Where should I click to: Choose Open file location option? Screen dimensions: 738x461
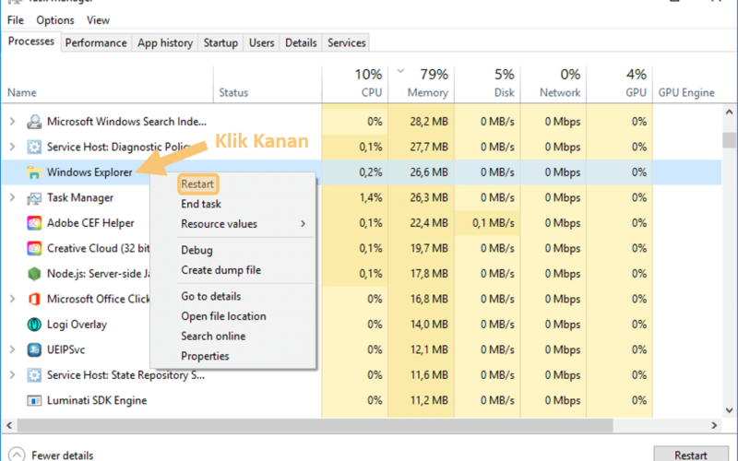[223, 316]
